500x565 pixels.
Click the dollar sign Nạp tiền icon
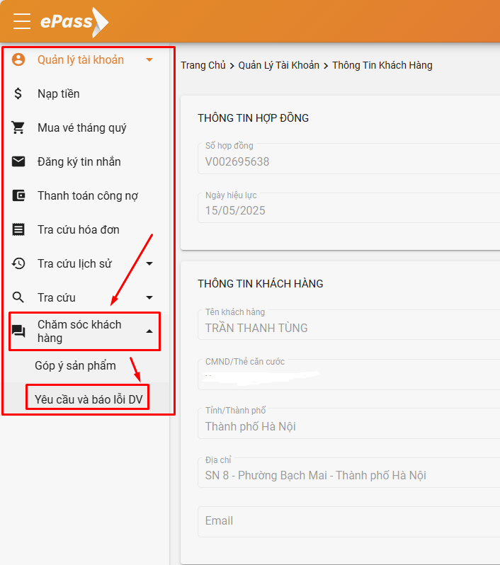point(19,93)
